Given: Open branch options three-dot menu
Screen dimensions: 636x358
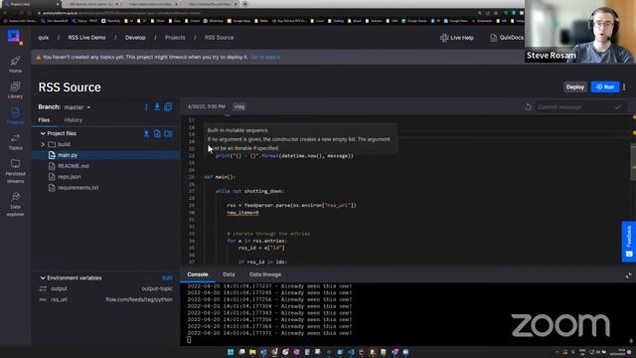Looking at the screenshot, I should [146, 107].
